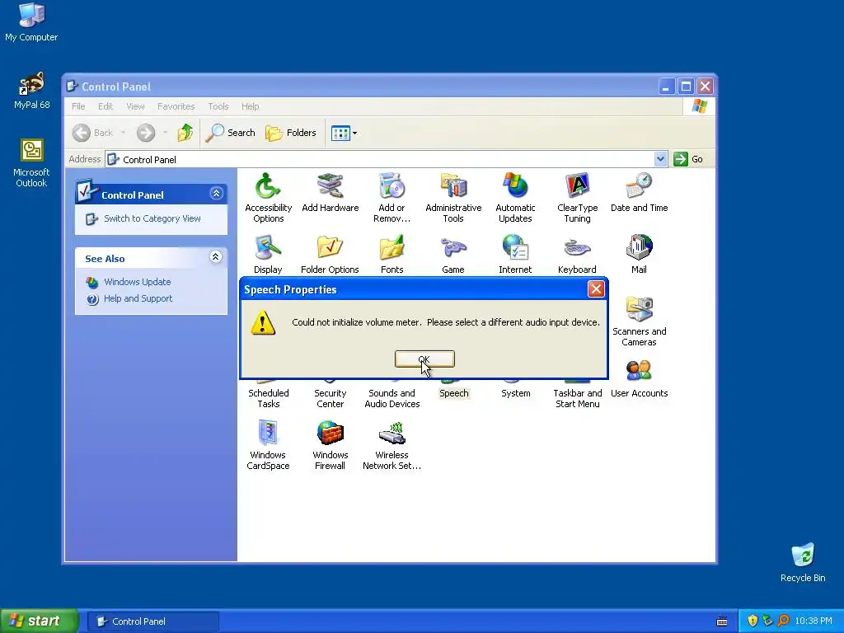The image size is (844, 633).
Task: Open the Edit menu
Action: 105,106
